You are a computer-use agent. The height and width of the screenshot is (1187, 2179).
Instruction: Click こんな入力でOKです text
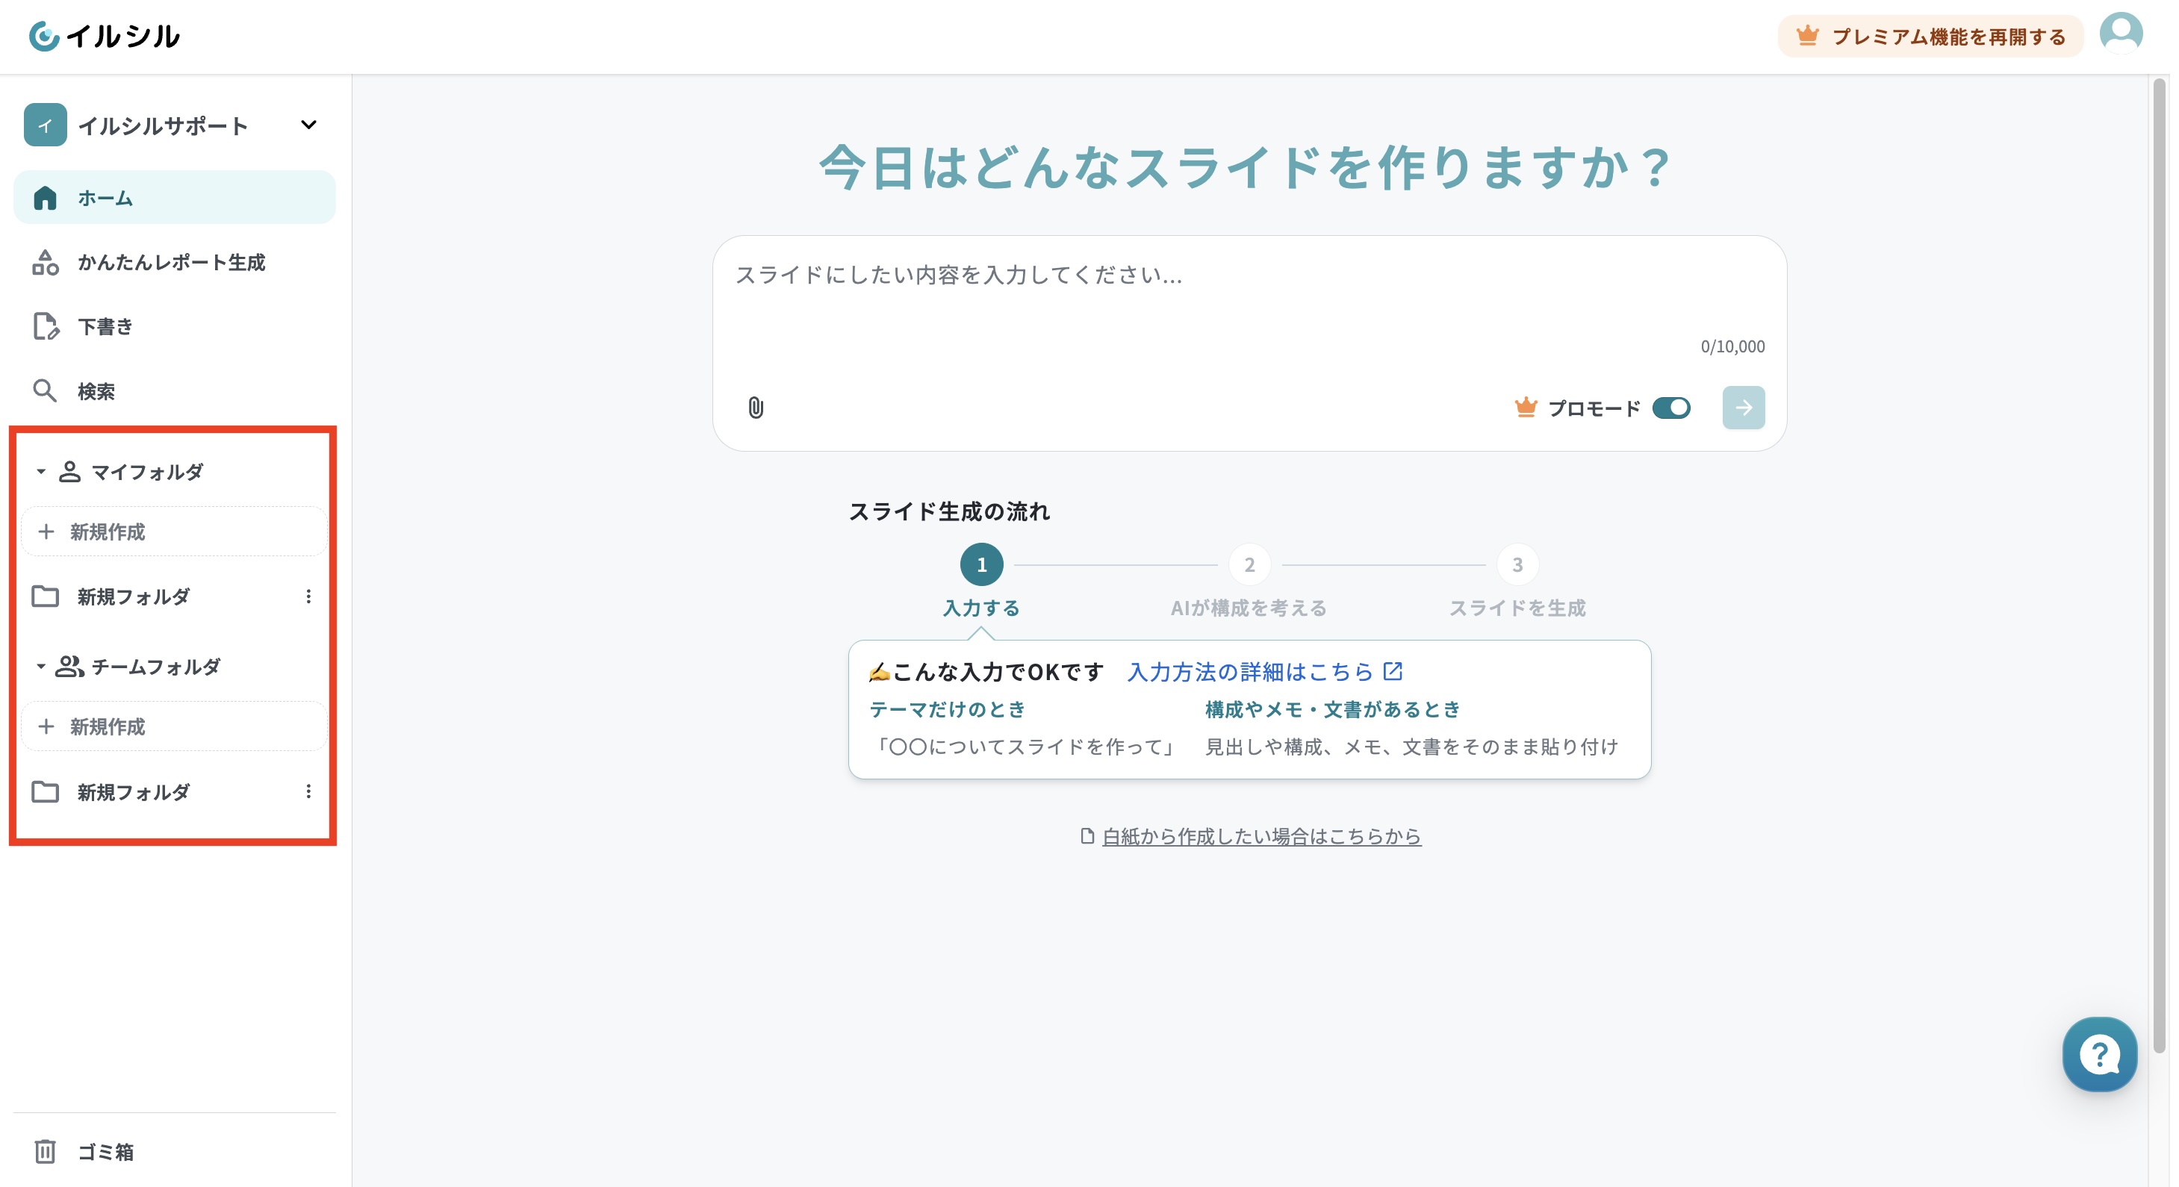998,671
